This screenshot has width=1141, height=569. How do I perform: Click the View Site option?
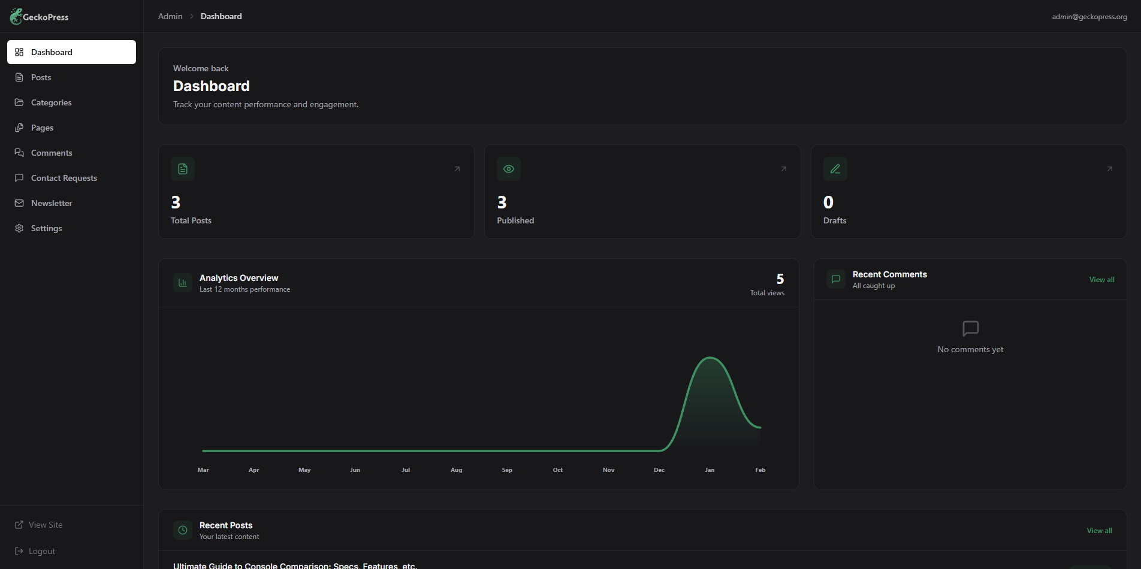click(x=45, y=524)
